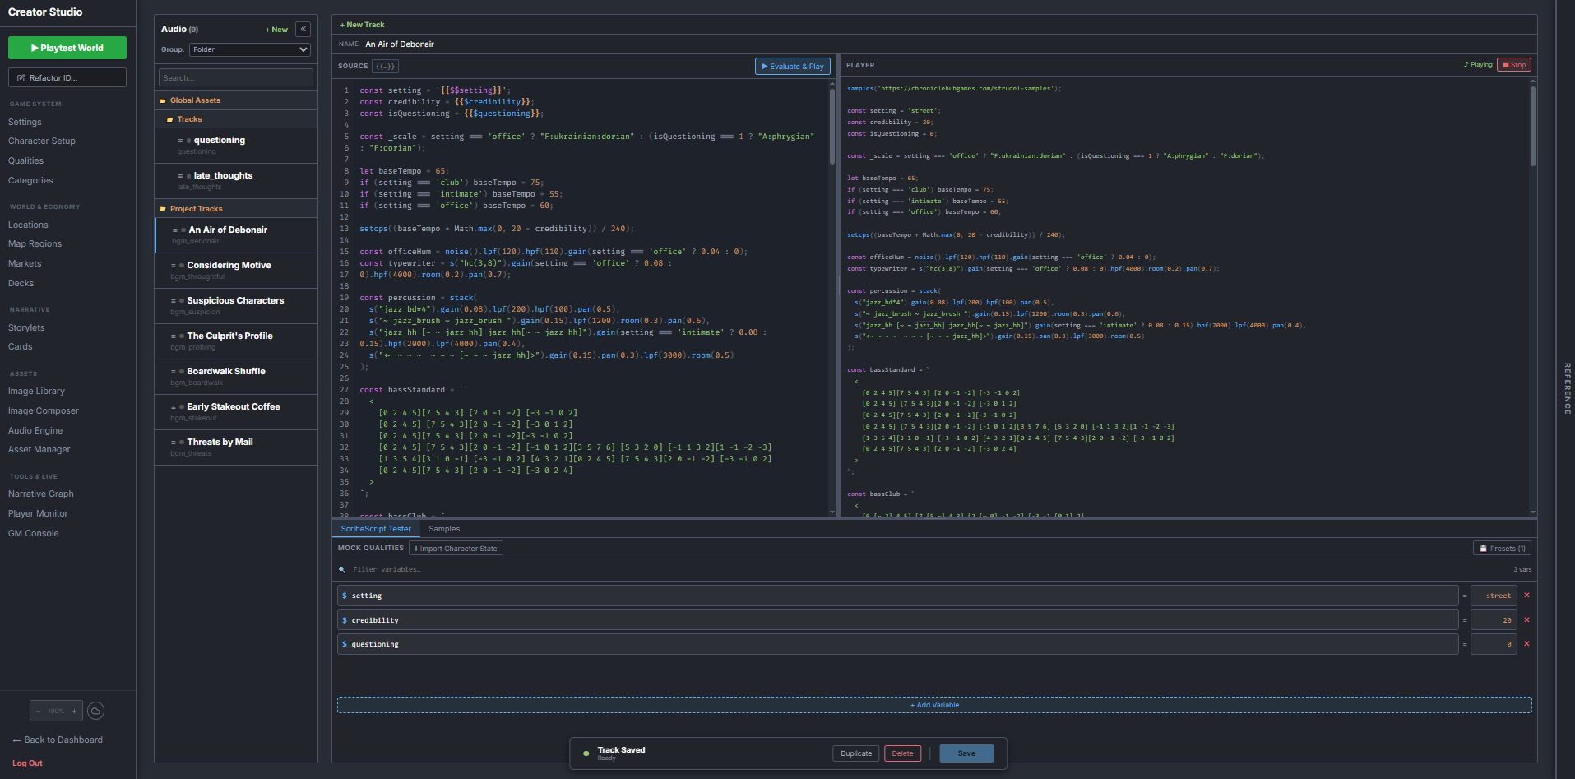
Task: Remove the setting variable with red X
Action: tap(1526, 596)
